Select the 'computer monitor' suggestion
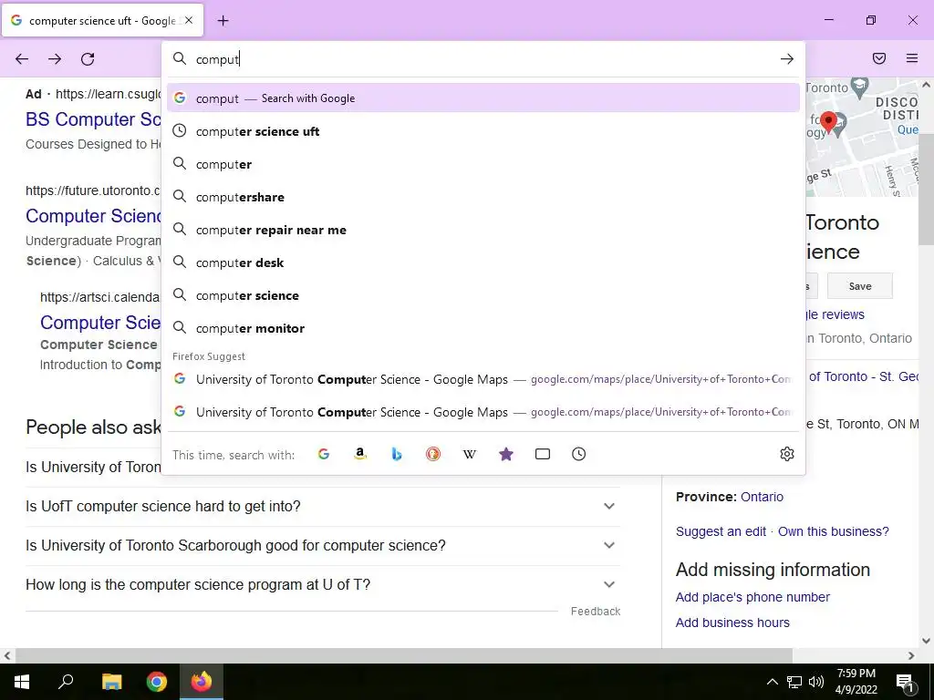Screen dimensions: 934x700 point(483,328)
